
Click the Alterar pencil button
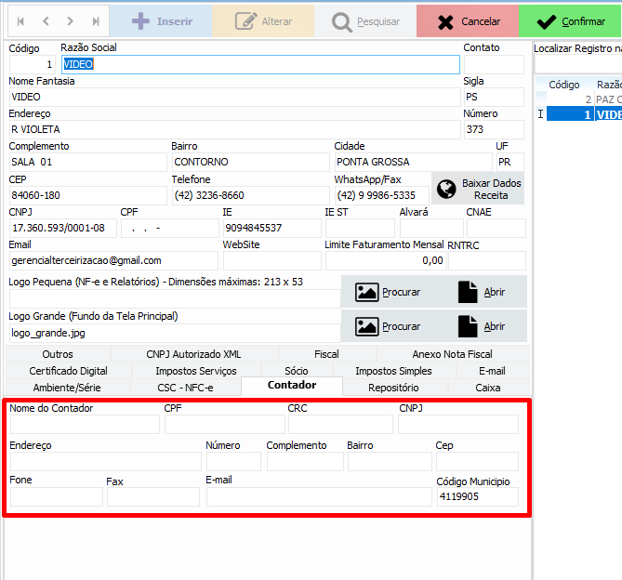tap(263, 20)
